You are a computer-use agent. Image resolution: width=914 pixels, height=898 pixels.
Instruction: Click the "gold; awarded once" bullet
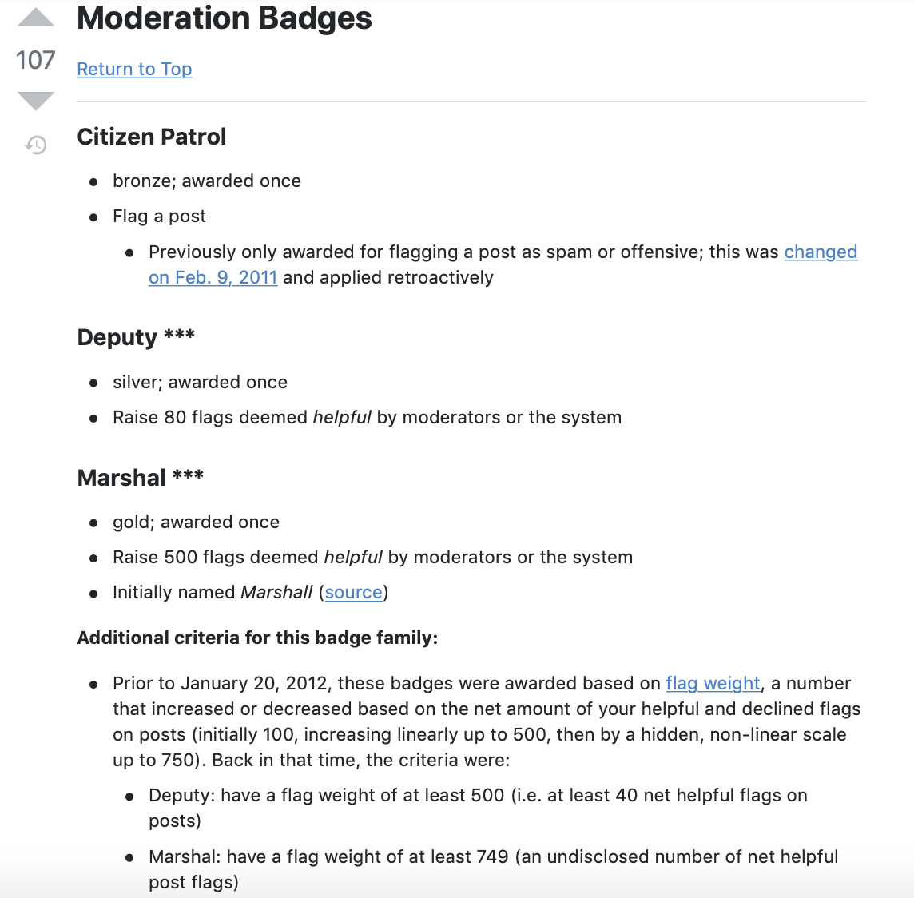pos(196,523)
